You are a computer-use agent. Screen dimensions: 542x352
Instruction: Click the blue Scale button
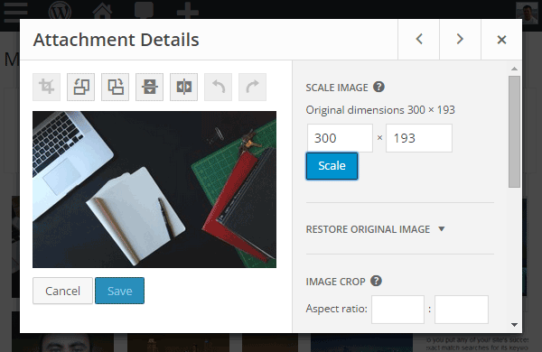[332, 166]
